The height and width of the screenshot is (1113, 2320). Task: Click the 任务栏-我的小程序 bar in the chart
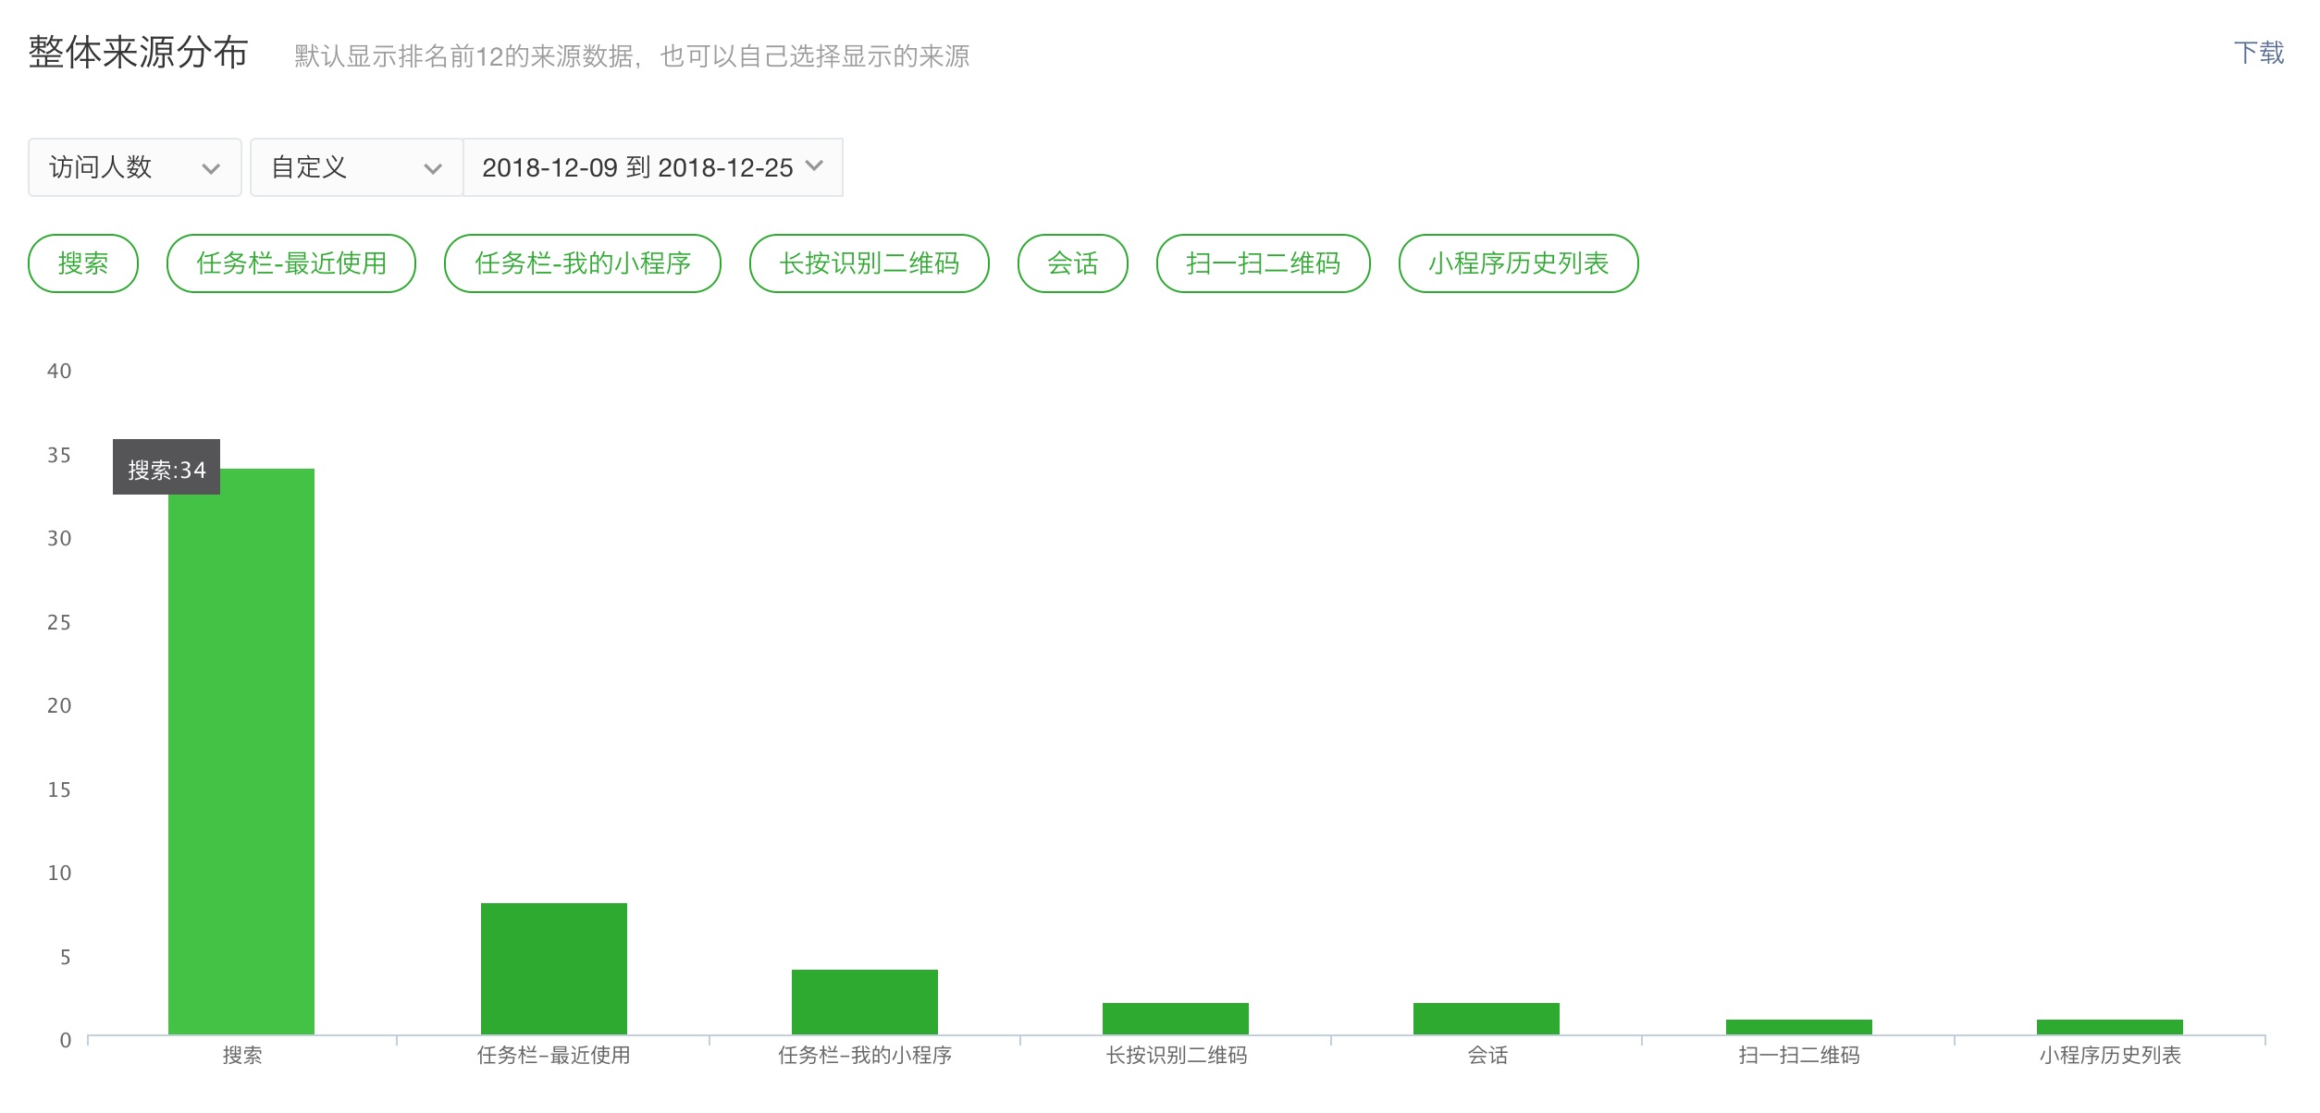pos(865,1002)
